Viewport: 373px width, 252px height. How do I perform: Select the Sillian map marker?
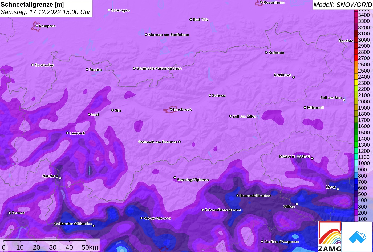tap(297, 204)
